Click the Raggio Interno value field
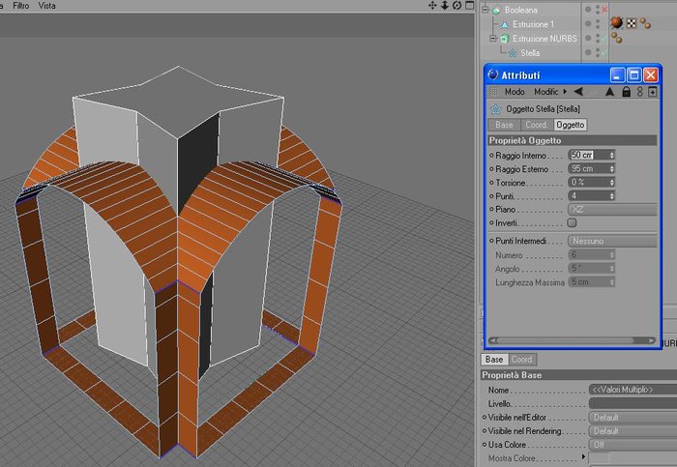 pos(591,155)
